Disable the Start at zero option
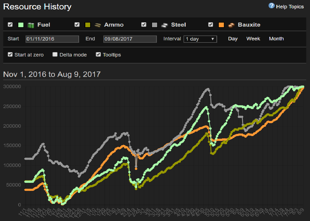This screenshot has width=310, height=221. [10, 55]
